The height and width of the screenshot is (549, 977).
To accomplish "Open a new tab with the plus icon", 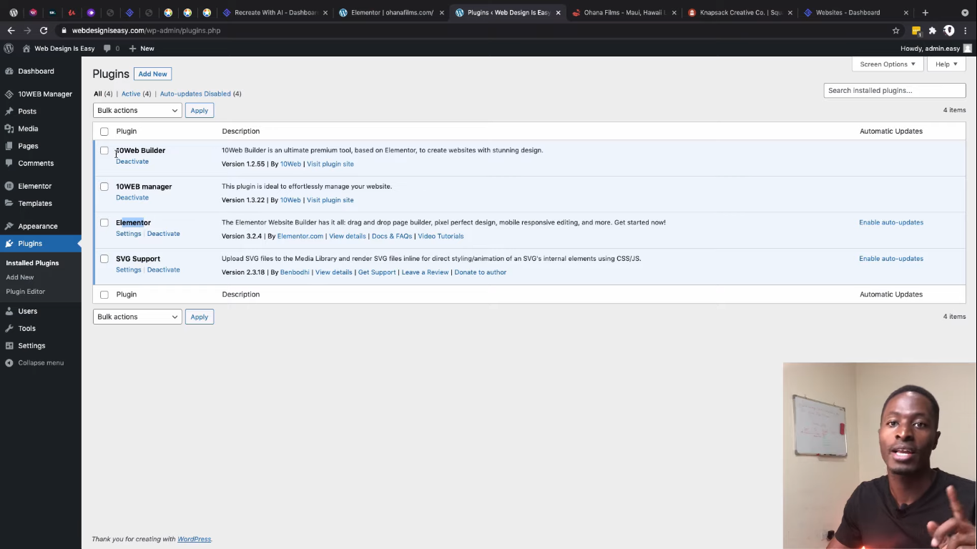I will [925, 12].
